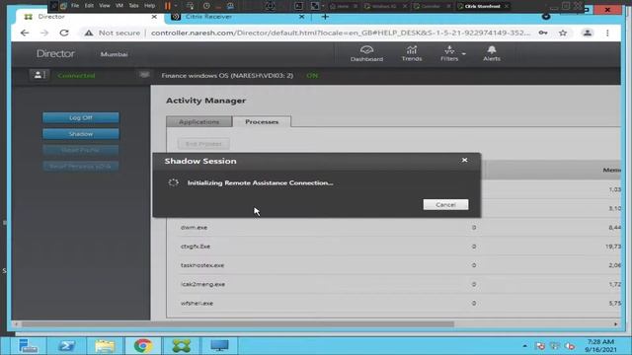
Task: Open PowerShell from the taskbar
Action: click(x=66, y=346)
